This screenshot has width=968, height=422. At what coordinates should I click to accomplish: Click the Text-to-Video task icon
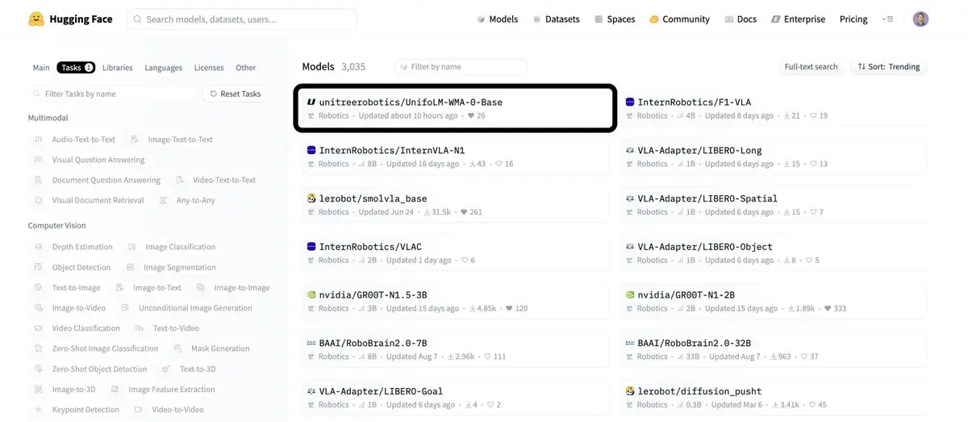pos(140,328)
